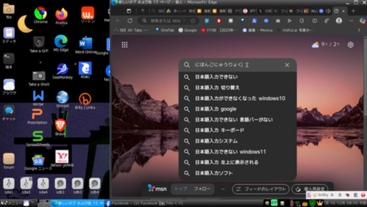367x207 pixels.
Task: Open Edge settings and more menu
Action: click(x=351, y=21)
